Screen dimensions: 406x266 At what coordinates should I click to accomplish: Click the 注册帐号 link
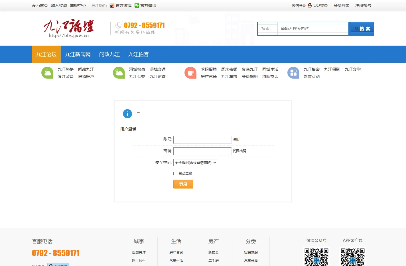(363, 5)
